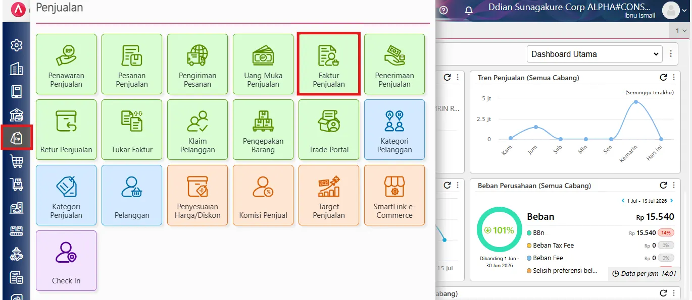Open Pengiriman Pesanan tile

pyautogui.click(x=197, y=64)
